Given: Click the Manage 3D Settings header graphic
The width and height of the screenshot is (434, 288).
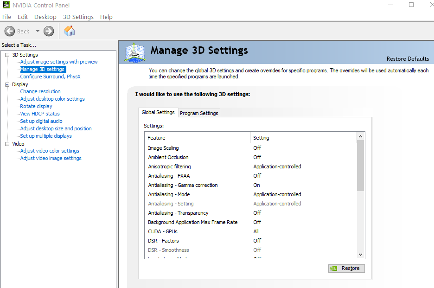Looking at the screenshot, I should tap(134, 52).
